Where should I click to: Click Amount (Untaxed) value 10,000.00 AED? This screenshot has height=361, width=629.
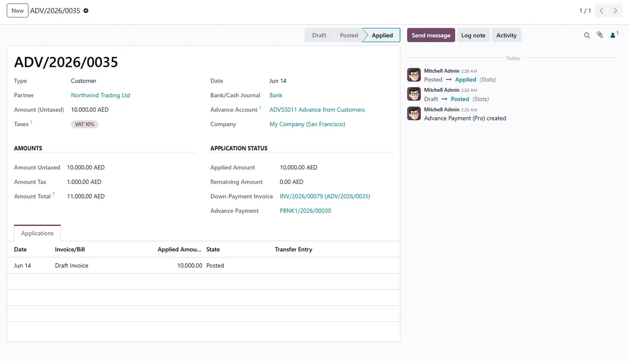pos(90,110)
